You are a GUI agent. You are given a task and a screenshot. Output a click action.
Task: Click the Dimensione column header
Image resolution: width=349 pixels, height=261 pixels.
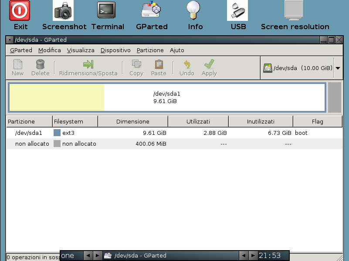click(133, 121)
